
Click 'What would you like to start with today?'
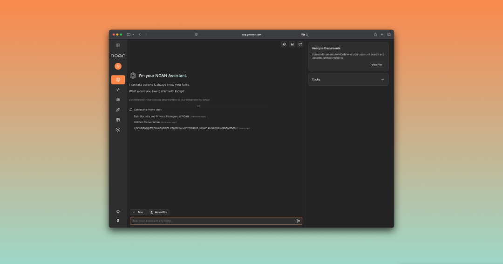point(156,91)
